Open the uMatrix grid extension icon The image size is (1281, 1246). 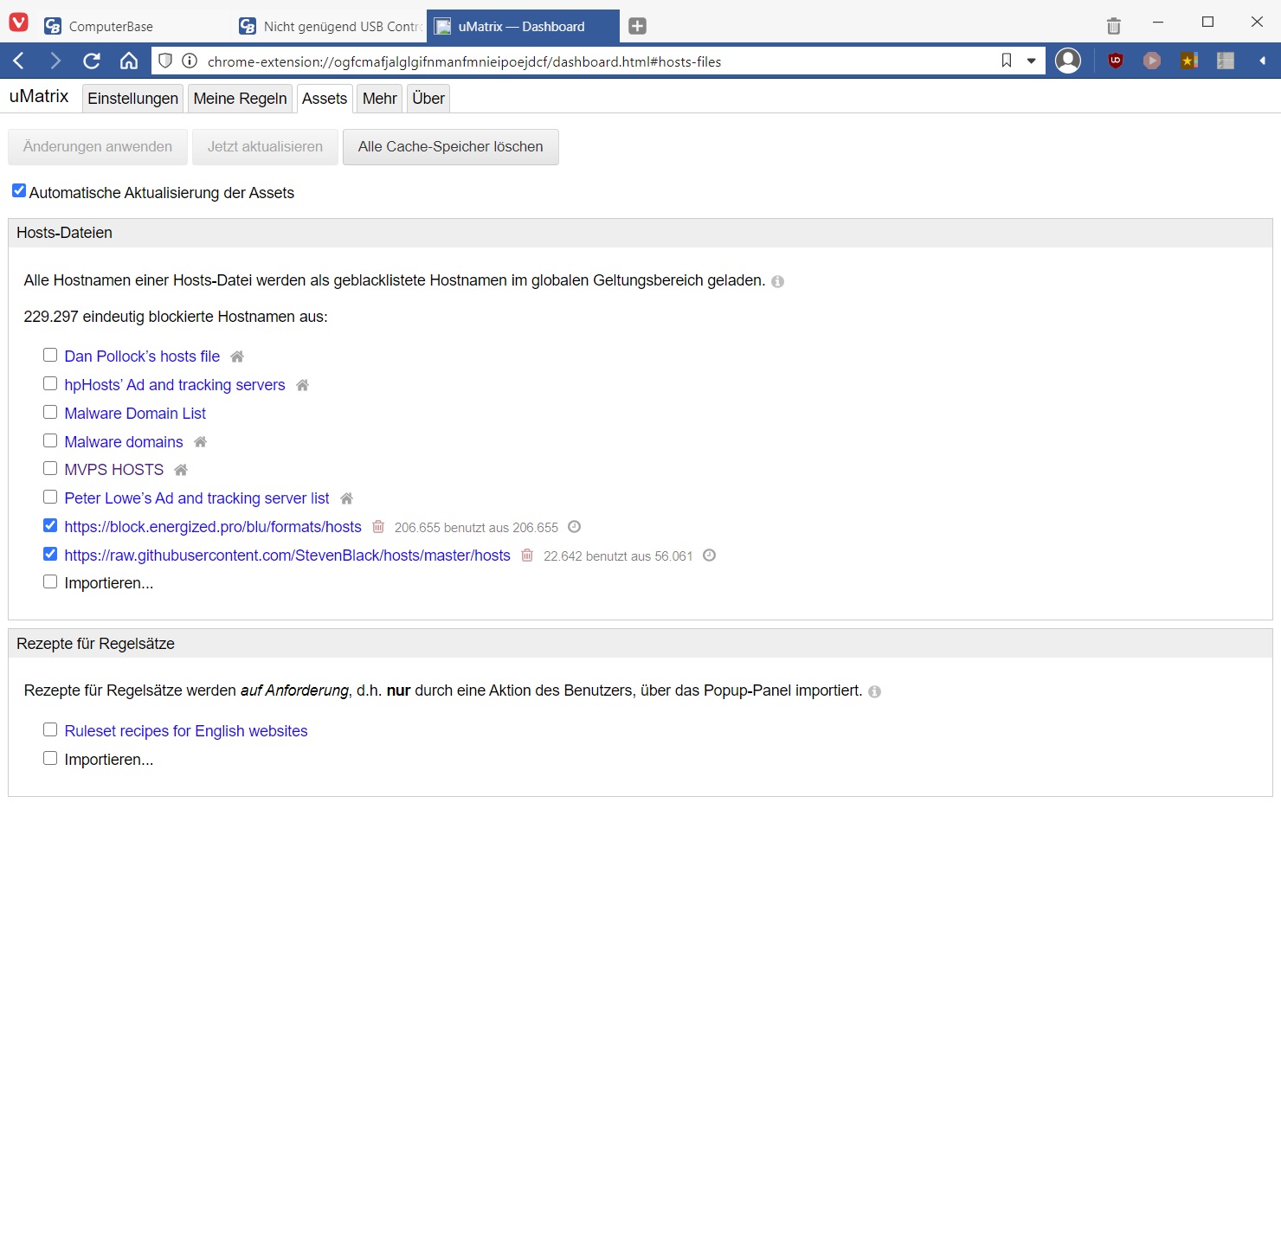(x=1226, y=61)
